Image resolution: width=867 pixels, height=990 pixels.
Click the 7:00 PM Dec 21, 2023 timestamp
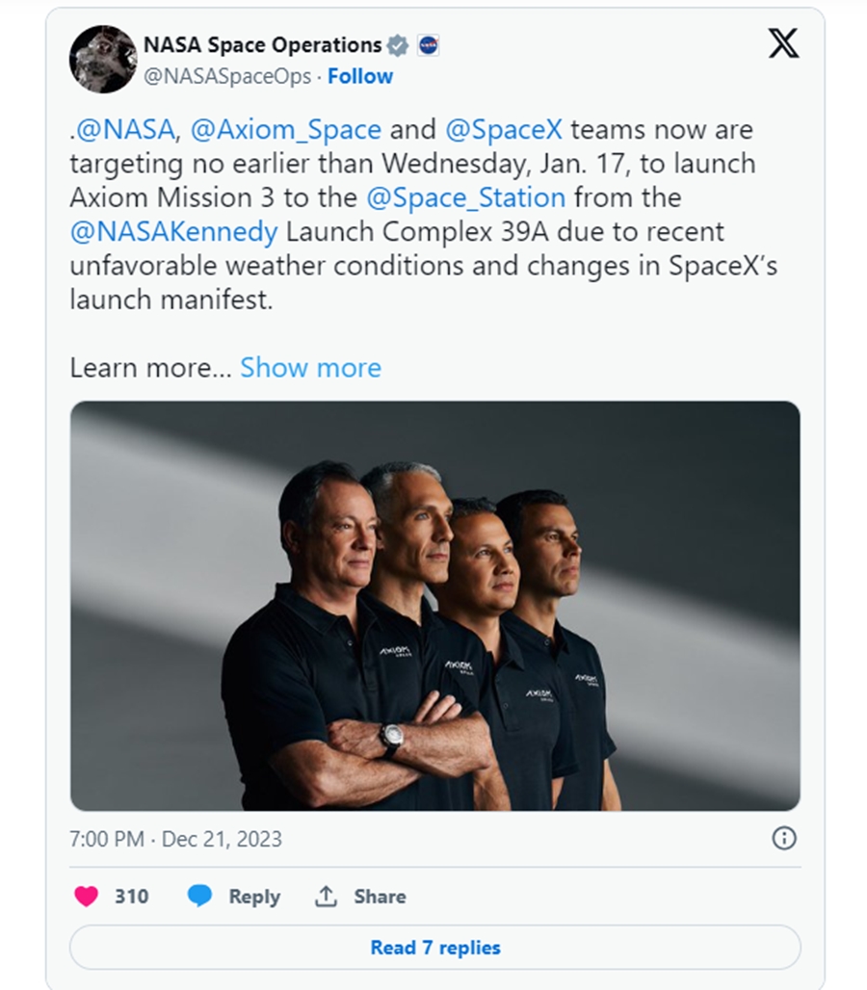point(175,839)
